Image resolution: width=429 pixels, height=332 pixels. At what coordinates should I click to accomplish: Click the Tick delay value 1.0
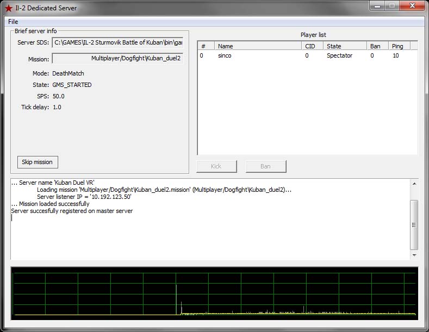tap(57, 107)
